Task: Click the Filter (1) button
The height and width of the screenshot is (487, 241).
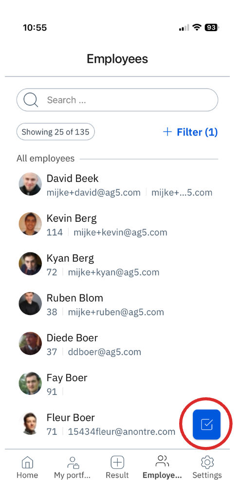Action: click(190, 132)
